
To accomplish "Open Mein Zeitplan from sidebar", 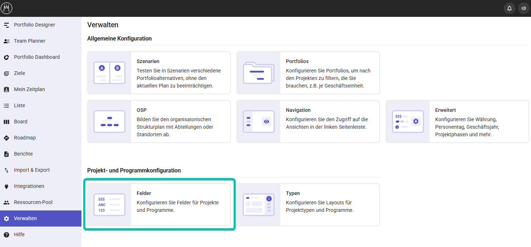I will (29, 89).
